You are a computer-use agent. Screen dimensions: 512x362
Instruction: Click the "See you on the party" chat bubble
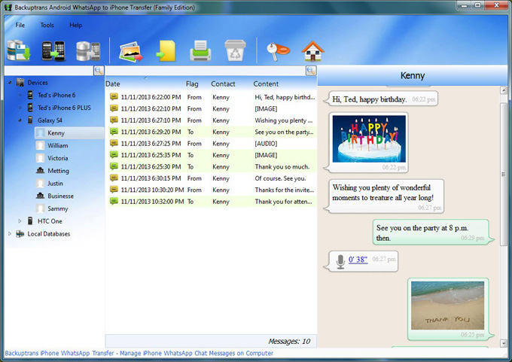click(433, 232)
